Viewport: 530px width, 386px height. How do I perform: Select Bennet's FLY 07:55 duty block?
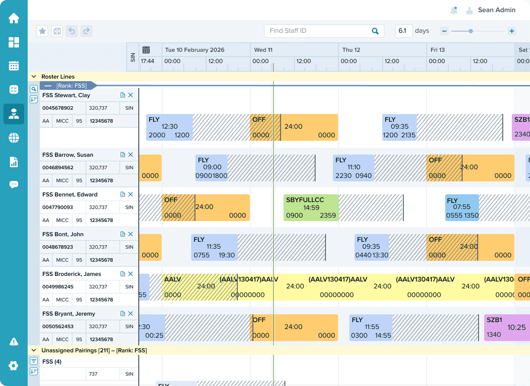pos(462,207)
